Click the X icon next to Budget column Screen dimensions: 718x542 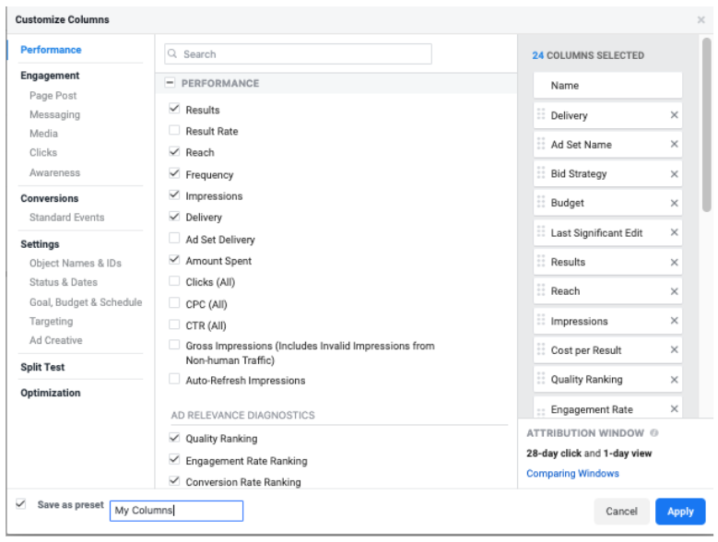pos(674,204)
